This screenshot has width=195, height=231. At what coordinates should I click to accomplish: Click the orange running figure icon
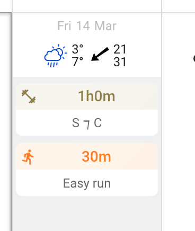pos(28,157)
